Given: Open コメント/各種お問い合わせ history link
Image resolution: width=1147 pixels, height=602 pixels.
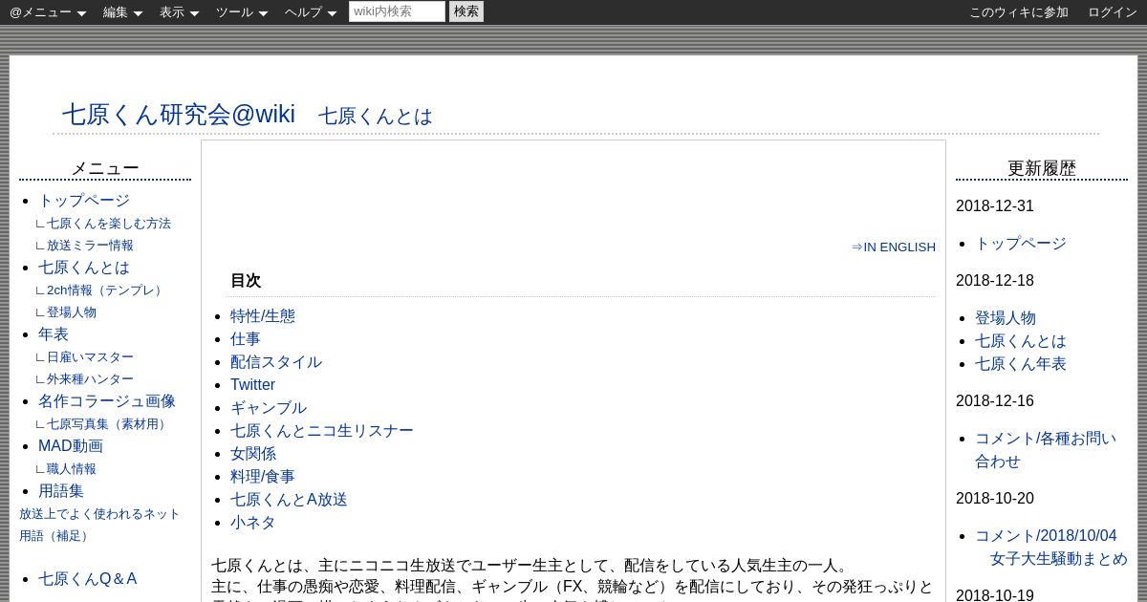Looking at the screenshot, I should (1046, 450).
